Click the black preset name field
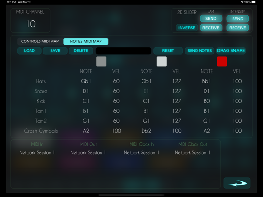Viewport: 263px width, 197px height. (x=123, y=51)
